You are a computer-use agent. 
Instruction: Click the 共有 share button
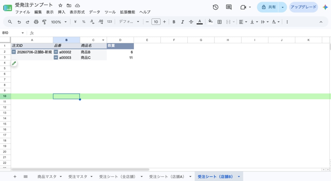[x=268, y=7]
